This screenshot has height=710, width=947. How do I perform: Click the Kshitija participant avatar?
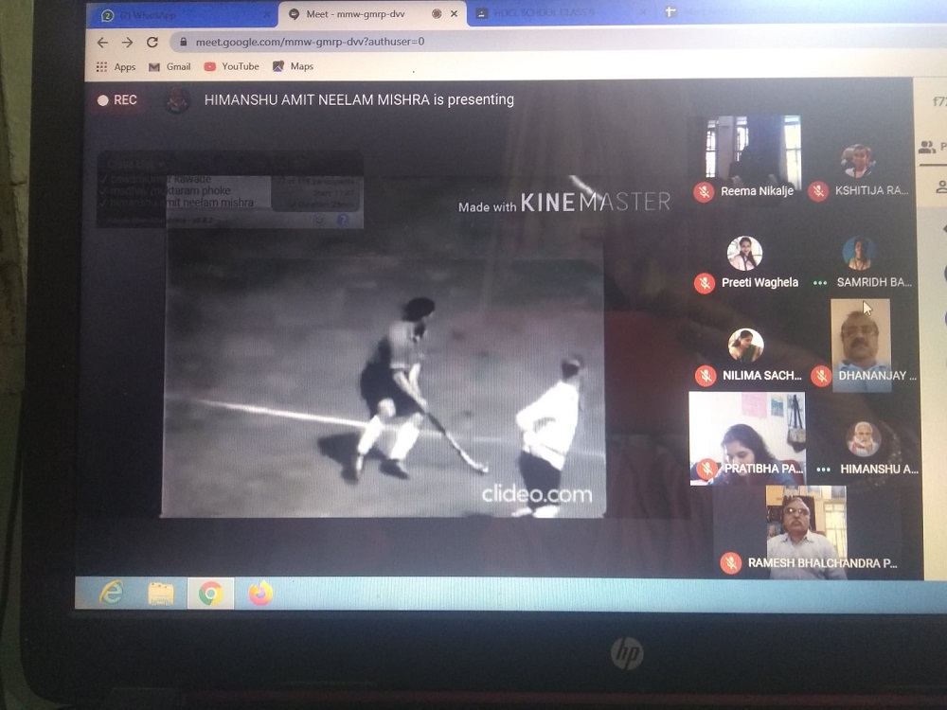click(857, 161)
